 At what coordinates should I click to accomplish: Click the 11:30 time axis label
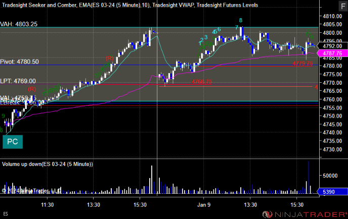coord(47,205)
